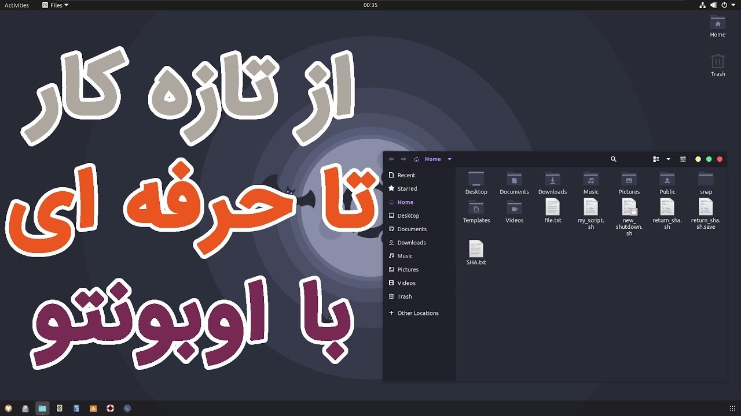Go back with the left arrow in Files

pyautogui.click(x=391, y=159)
